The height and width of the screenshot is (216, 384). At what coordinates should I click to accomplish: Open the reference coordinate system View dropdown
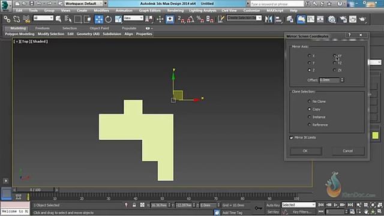pyautogui.click(x=133, y=18)
